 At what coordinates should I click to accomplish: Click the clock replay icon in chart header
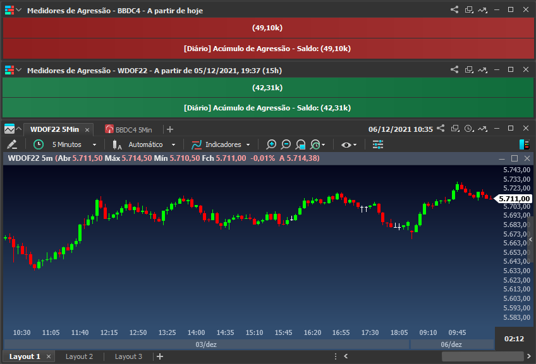pos(469,129)
